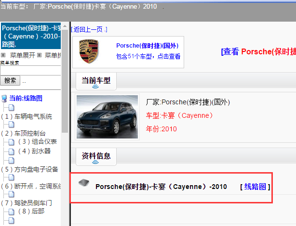Select the 资料信息 tab

coord(96,157)
